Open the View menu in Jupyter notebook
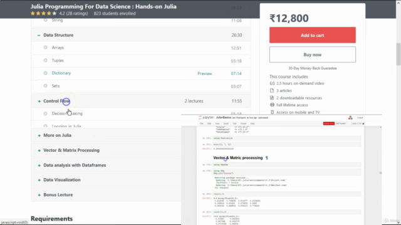401x225 pixels. pyautogui.click(x=217, y=124)
